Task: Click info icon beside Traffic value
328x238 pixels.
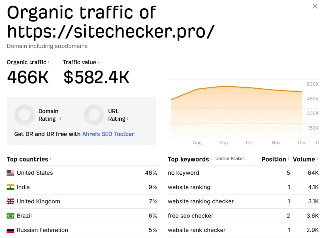Action: click(98, 61)
